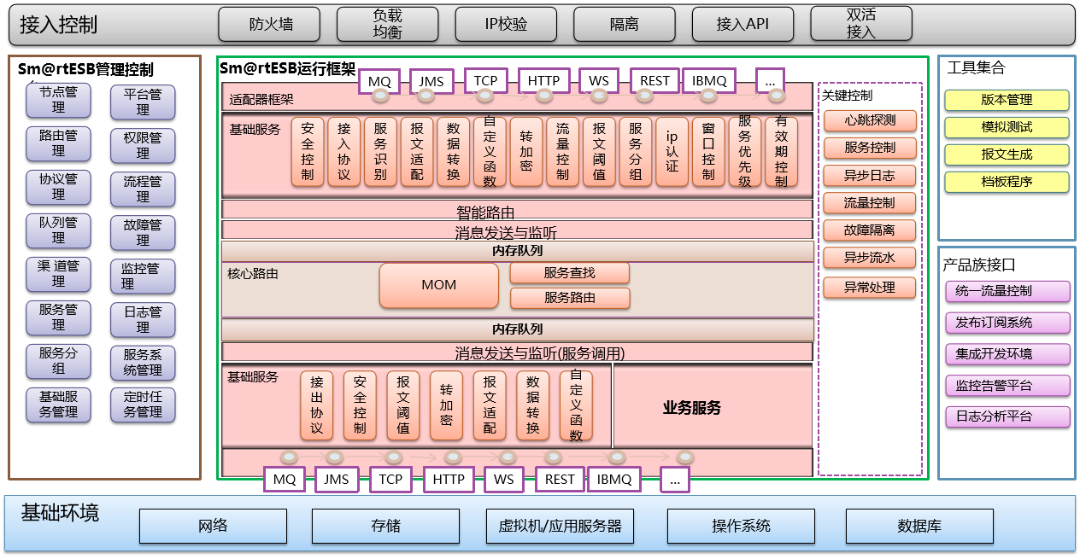
Task: Toggle 故障隔离 under 关键控制
Action: click(x=869, y=230)
